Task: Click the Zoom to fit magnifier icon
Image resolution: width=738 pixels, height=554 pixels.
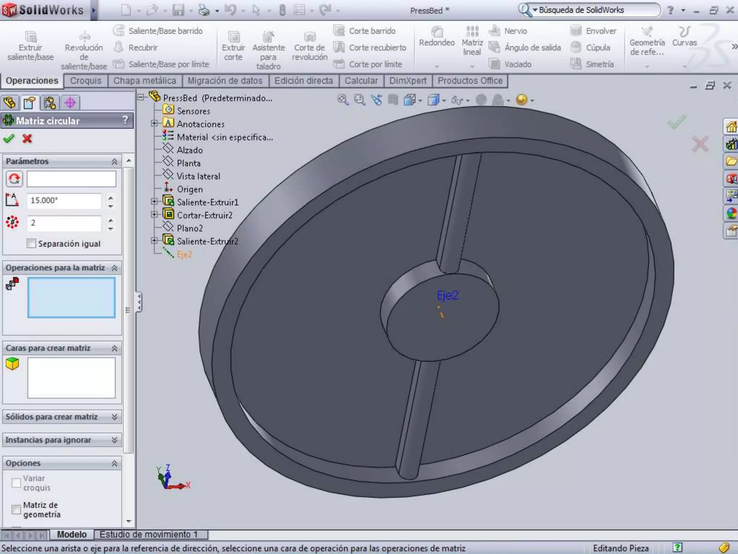Action: pos(343,100)
